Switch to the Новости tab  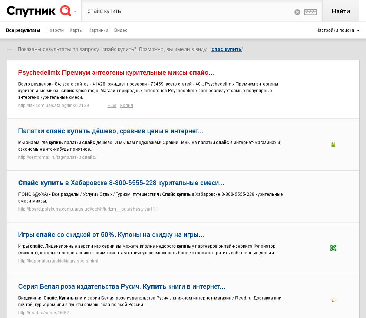(x=55, y=30)
